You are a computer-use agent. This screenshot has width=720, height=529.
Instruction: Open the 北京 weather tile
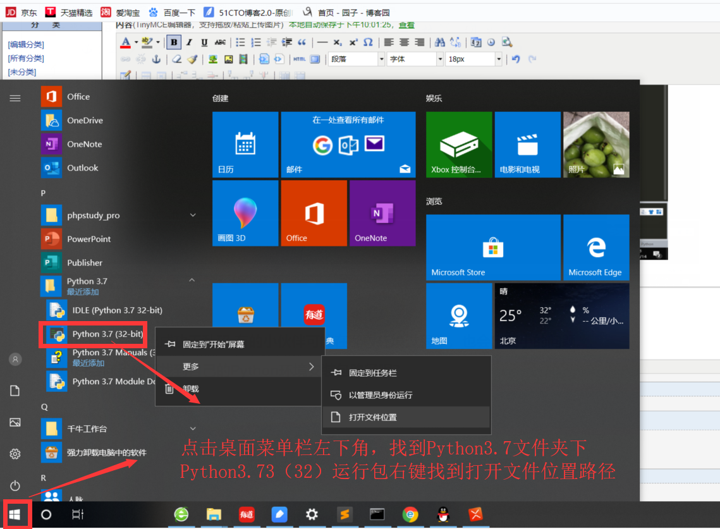click(x=562, y=316)
